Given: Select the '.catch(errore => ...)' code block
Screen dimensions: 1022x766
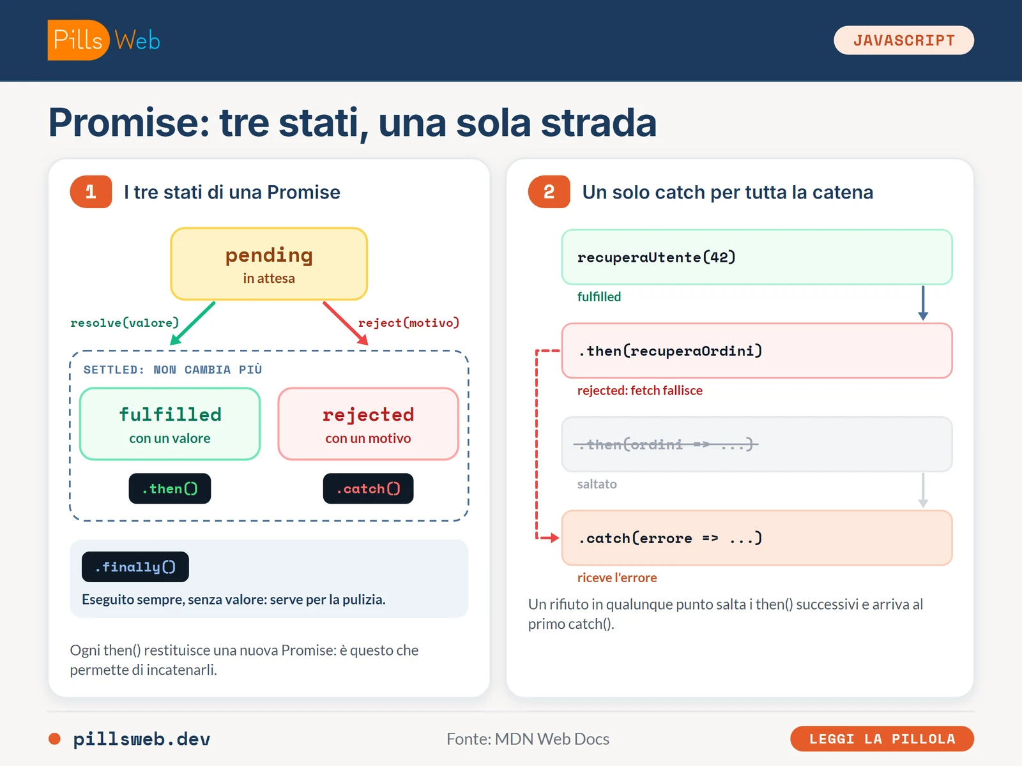Looking at the screenshot, I should coord(757,538).
